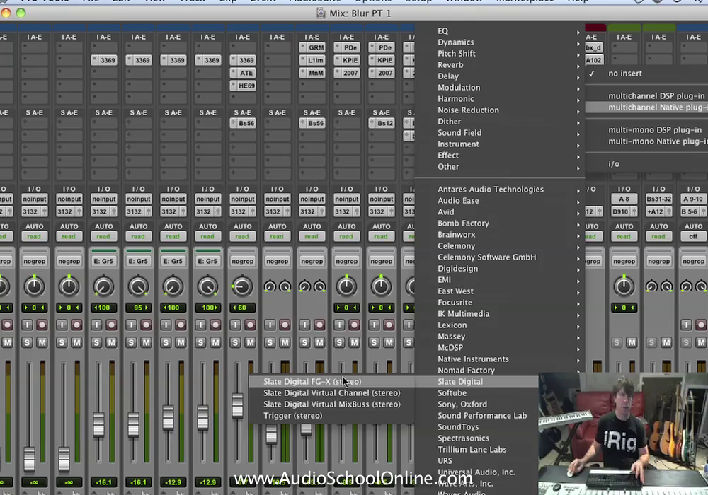This screenshot has width=708, height=495.
Task: Open the Spectrasonics manufacturer menu
Action: coord(476,438)
